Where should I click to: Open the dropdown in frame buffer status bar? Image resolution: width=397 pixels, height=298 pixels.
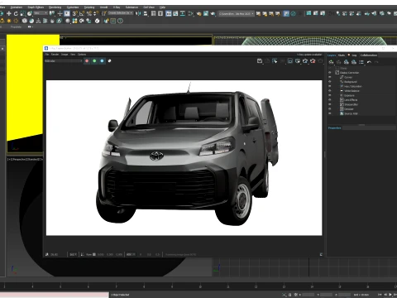[x=131, y=254]
